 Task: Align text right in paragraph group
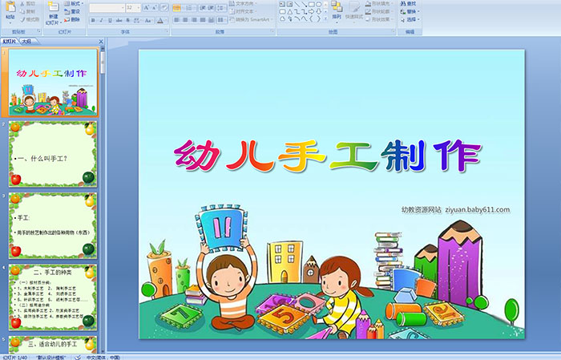(x=194, y=20)
